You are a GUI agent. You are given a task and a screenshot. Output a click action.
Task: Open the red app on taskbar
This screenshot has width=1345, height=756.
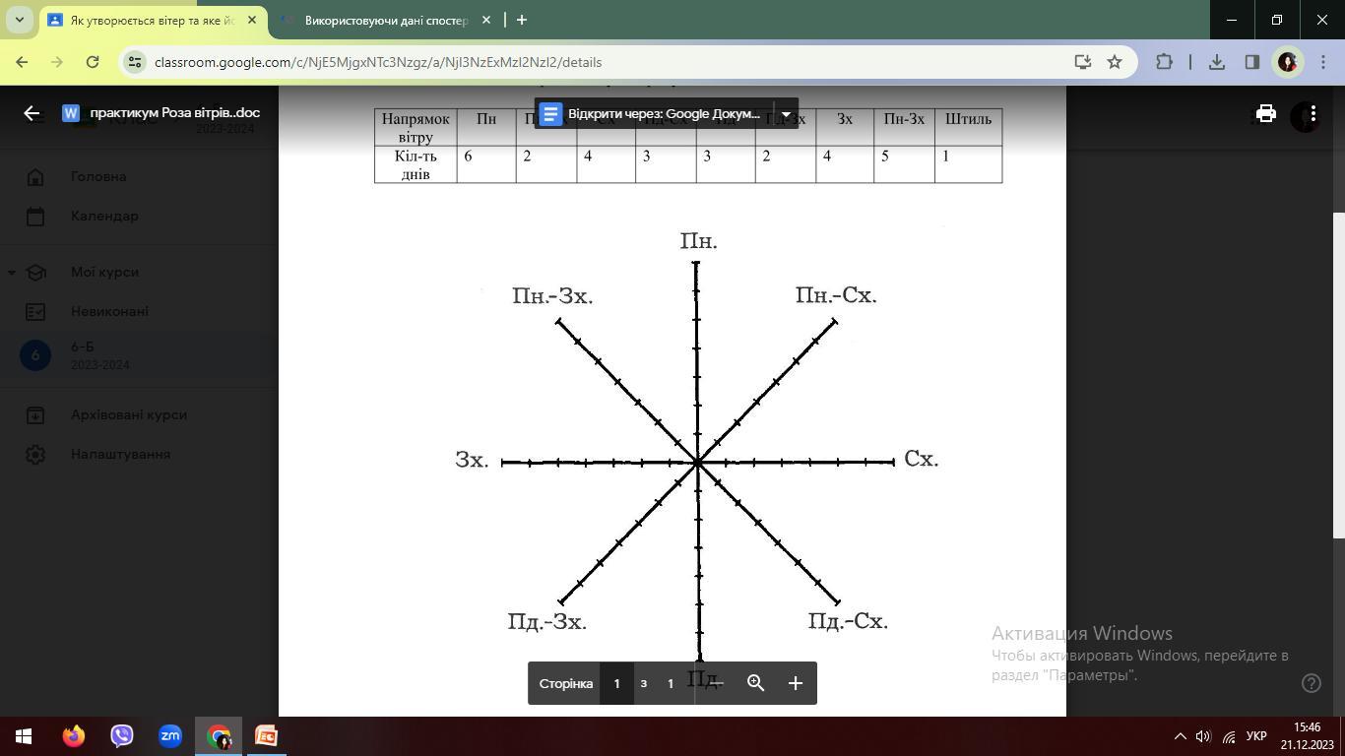click(266, 736)
